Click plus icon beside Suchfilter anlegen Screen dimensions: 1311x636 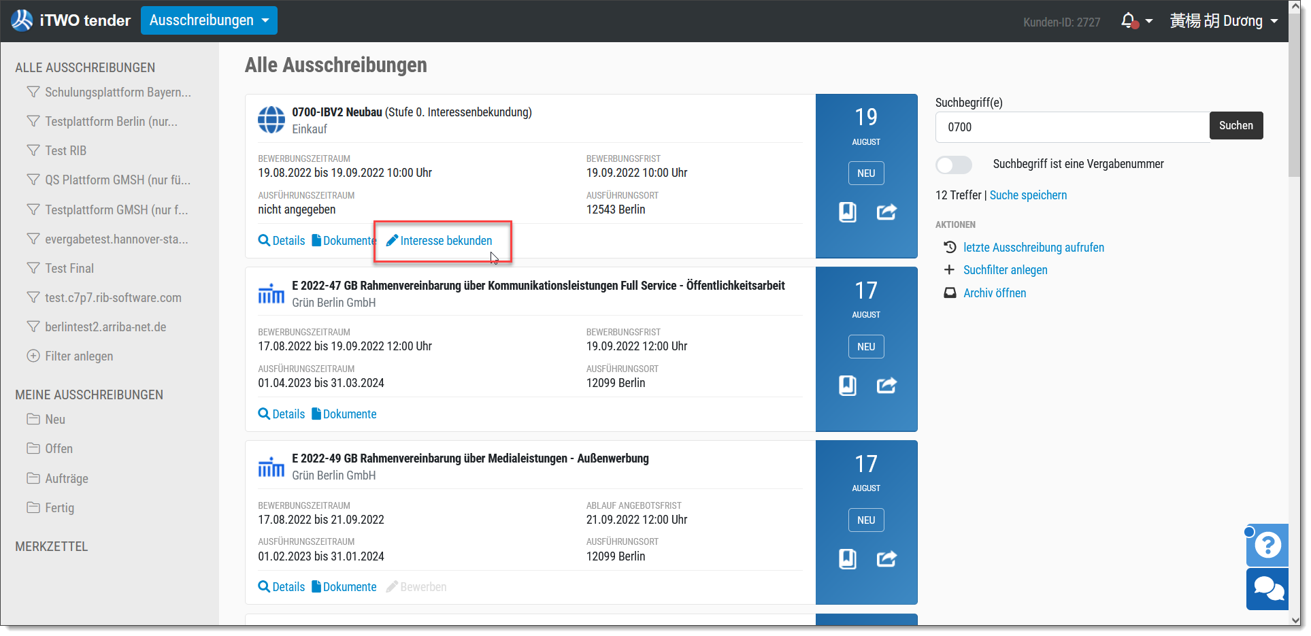point(949,270)
